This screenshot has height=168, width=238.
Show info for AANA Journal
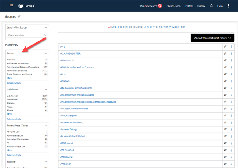[x=231, y=143]
